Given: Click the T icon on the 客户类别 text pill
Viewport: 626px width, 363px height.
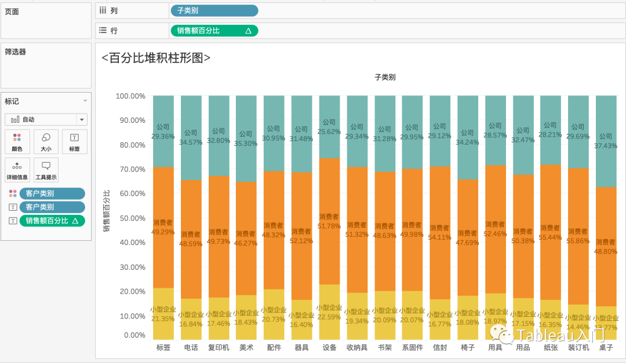Looking at the screenshot, I should pos(14,207).
